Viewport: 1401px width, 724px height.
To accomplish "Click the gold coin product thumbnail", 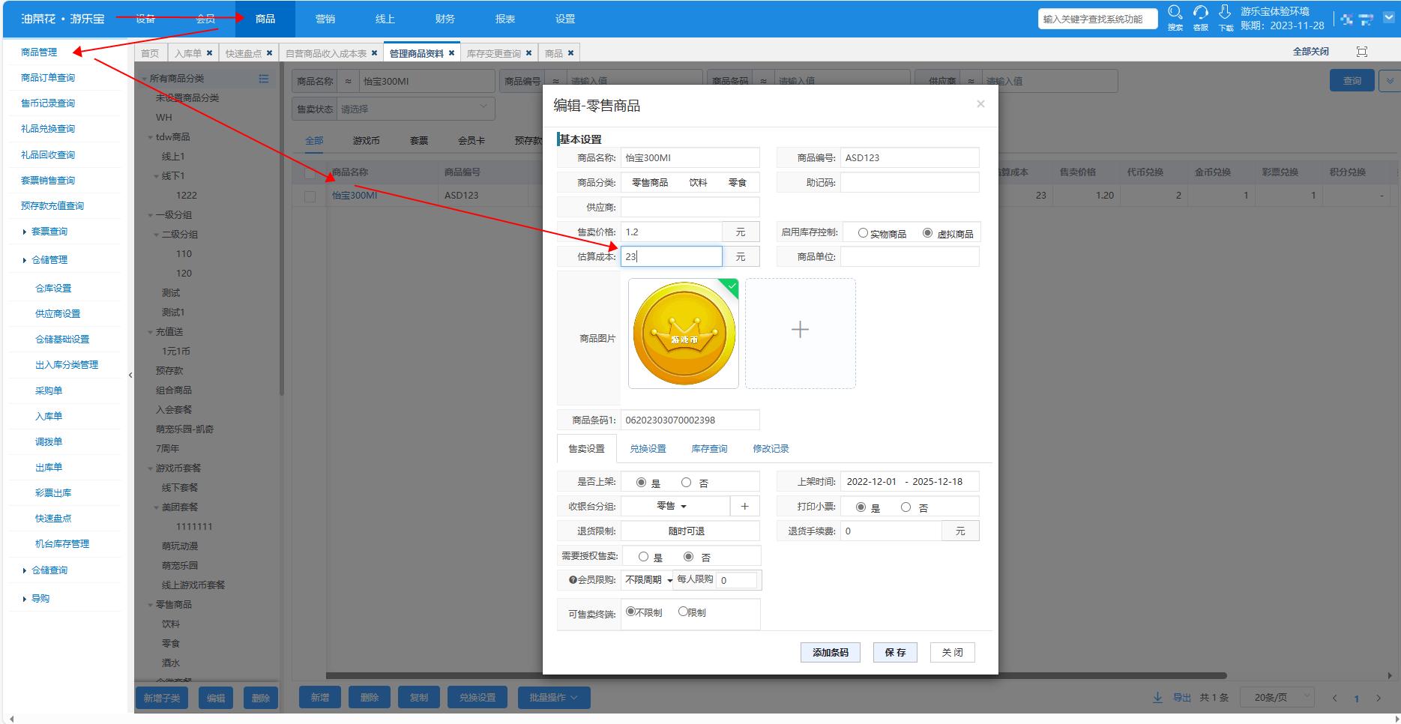I will (x=684, y=334).
